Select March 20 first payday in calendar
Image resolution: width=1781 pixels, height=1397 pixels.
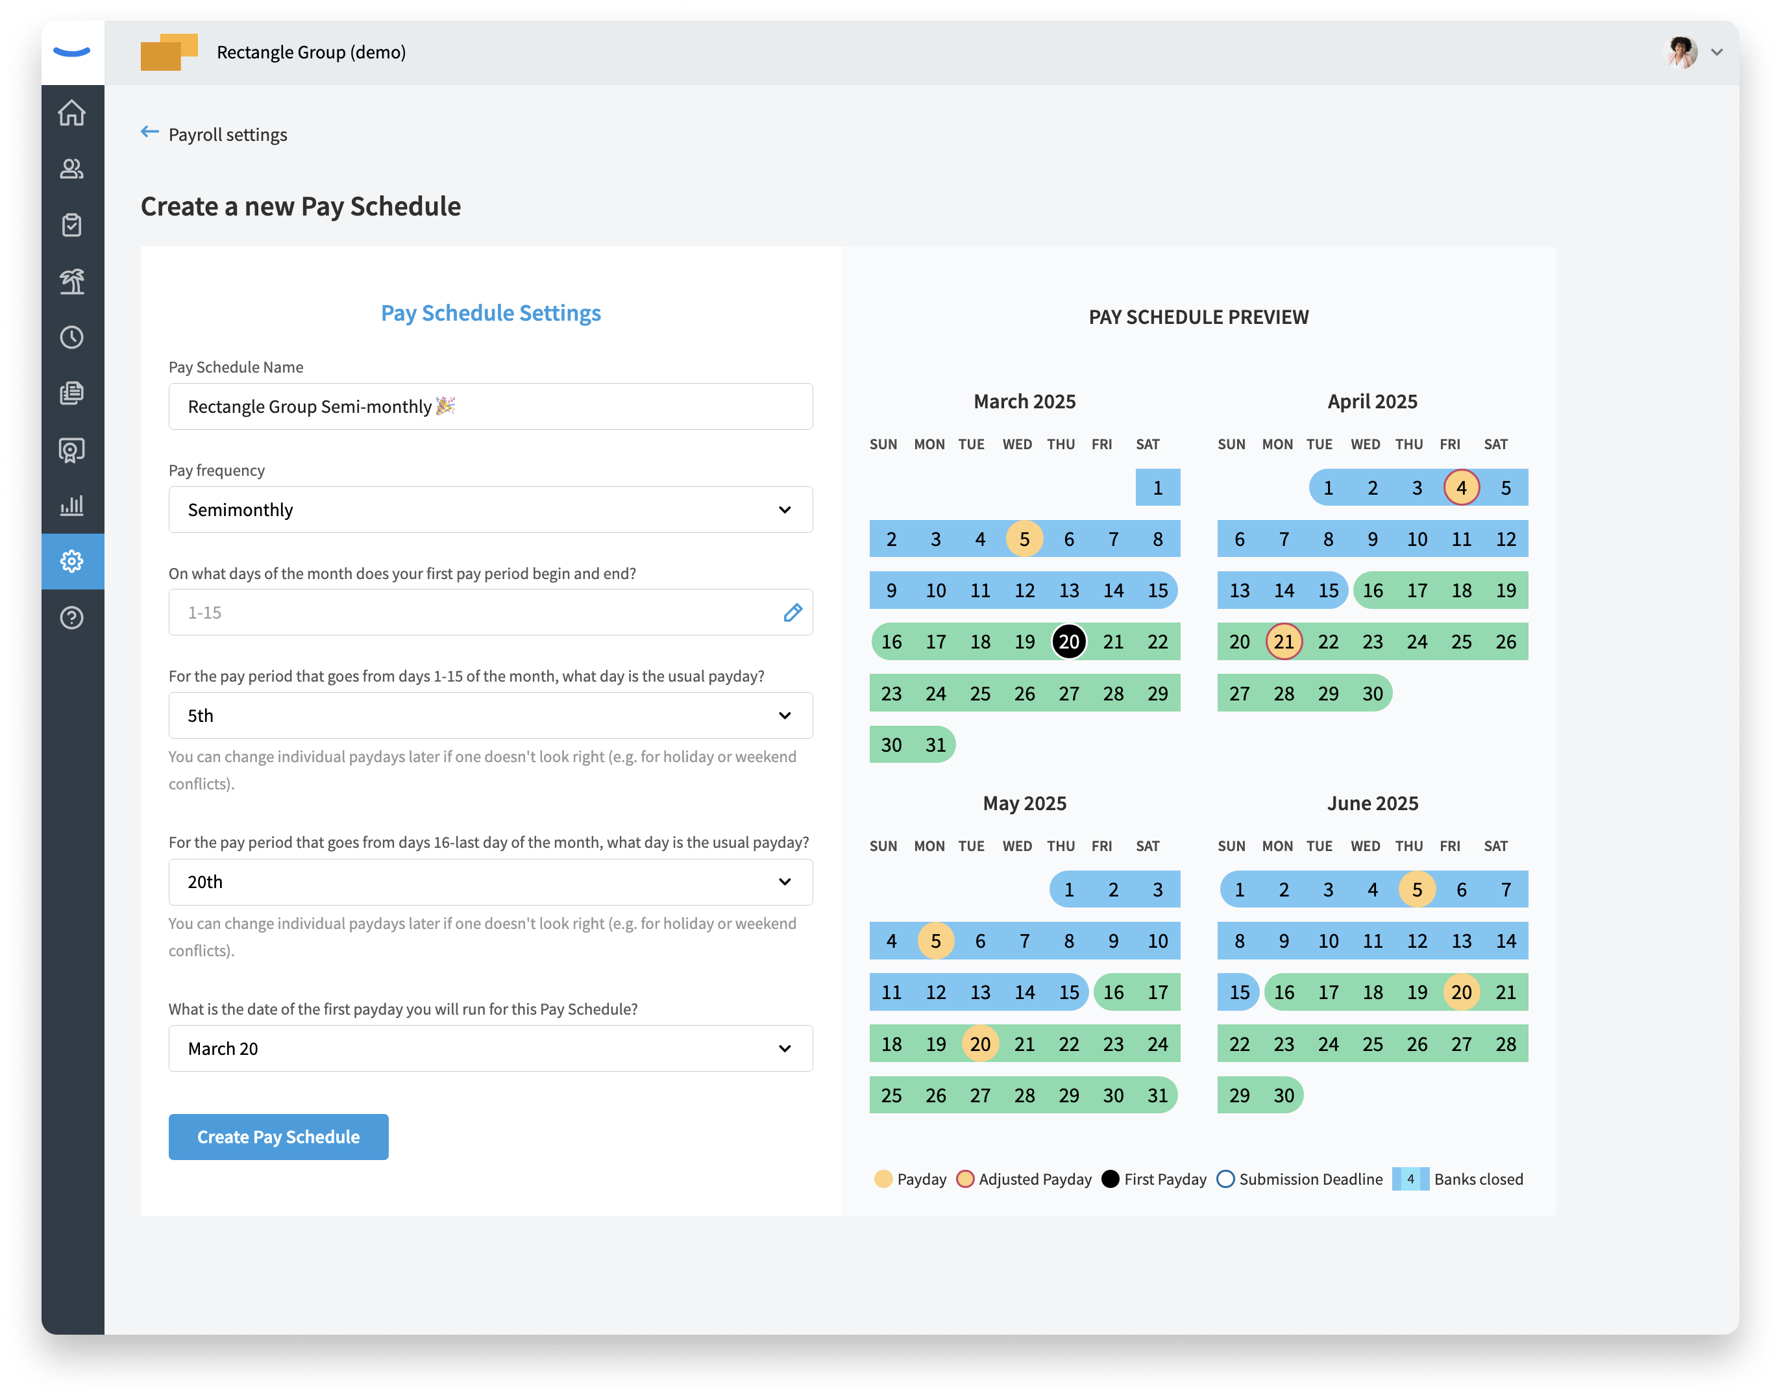click(1069, 642)
